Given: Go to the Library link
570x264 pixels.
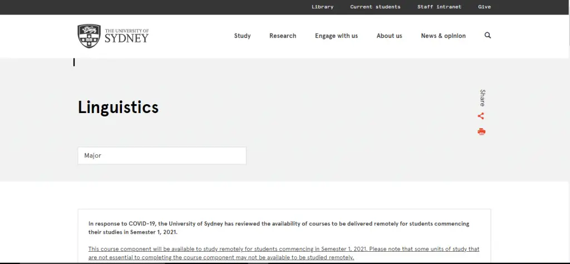Looking at the screenshot, I should click(322, 7).
